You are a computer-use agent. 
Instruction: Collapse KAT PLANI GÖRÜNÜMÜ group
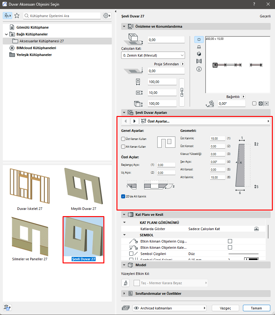point(124,222)
